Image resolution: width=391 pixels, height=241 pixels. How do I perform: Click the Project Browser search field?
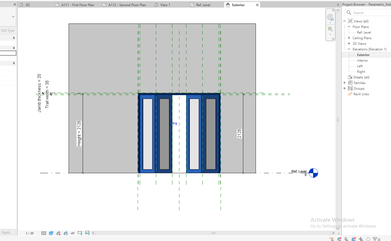pyautogui.click(x=370, y=13)
